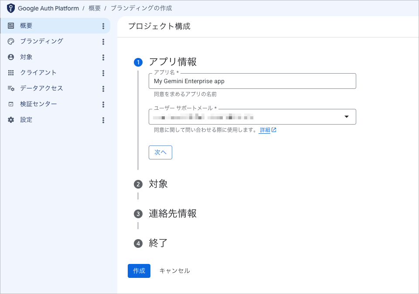Click the Google Auth Platform breadcrumb text
The height and width of the screenshot is (294, 419).
click(48, 8)
